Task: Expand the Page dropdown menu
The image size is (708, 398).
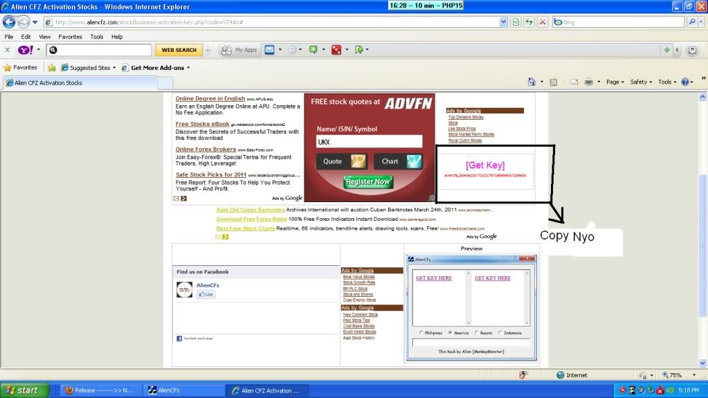Action: [615, 82]
